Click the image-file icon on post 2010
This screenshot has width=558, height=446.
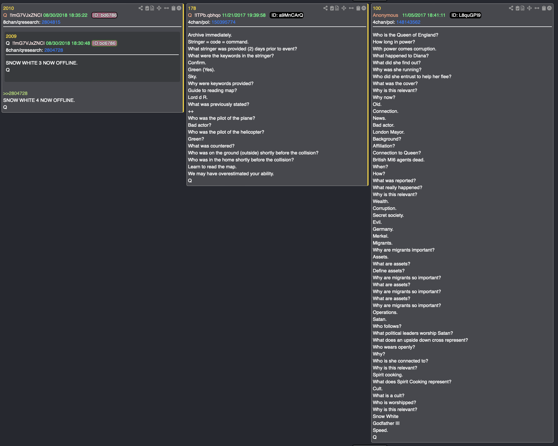[x=152, y=8]
